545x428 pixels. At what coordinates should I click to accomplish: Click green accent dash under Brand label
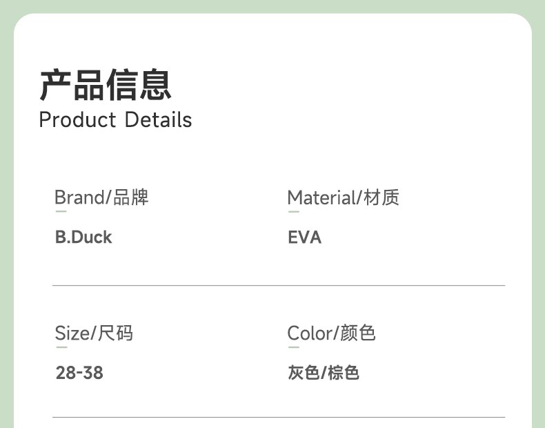(61, 212)
